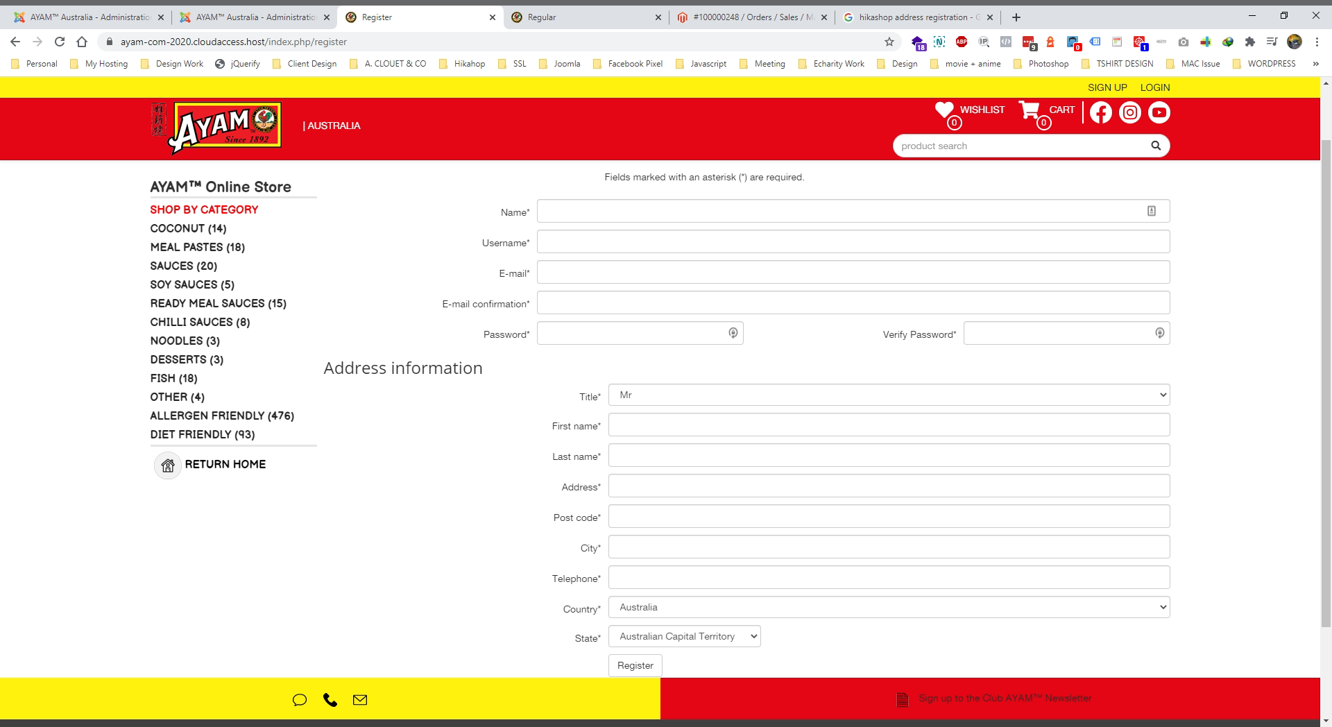
Task: Open the SAUCES (20) category
Action: pyautogui.click(x=184, y=266)
